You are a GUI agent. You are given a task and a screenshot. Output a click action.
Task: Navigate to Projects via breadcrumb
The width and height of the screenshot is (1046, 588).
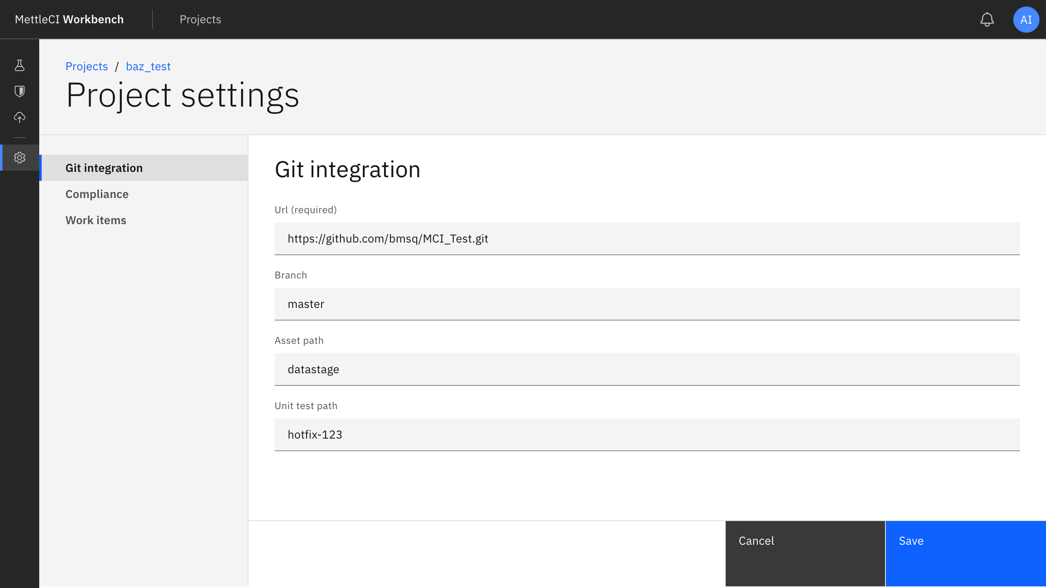(87, 66)
